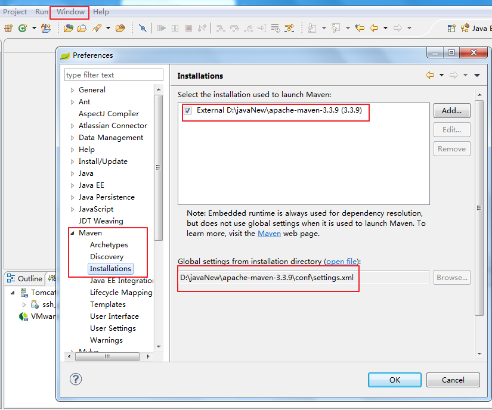
Task: Click the Previous Annotation toolbar icon
Action: pyautogui.click(x=336, y=28)
